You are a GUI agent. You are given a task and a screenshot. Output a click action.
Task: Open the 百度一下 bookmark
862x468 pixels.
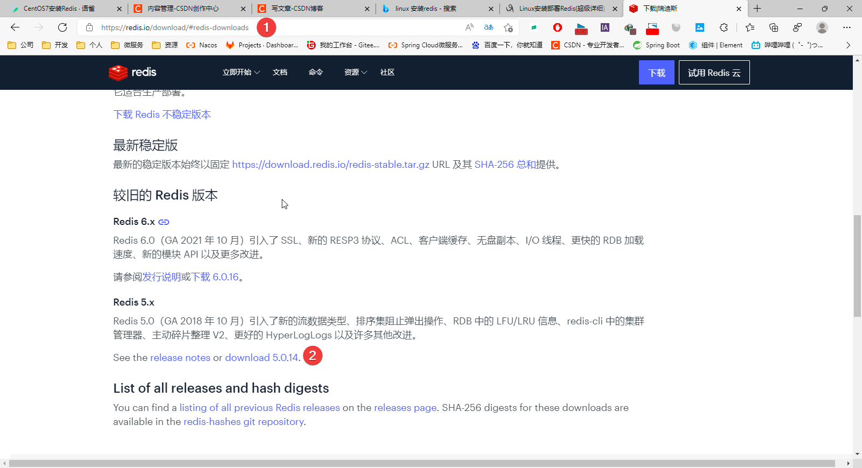507,45
